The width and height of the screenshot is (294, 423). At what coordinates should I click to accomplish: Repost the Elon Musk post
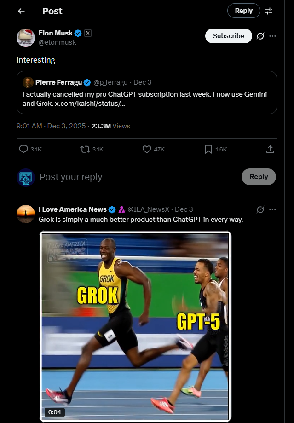click(85, 149)
